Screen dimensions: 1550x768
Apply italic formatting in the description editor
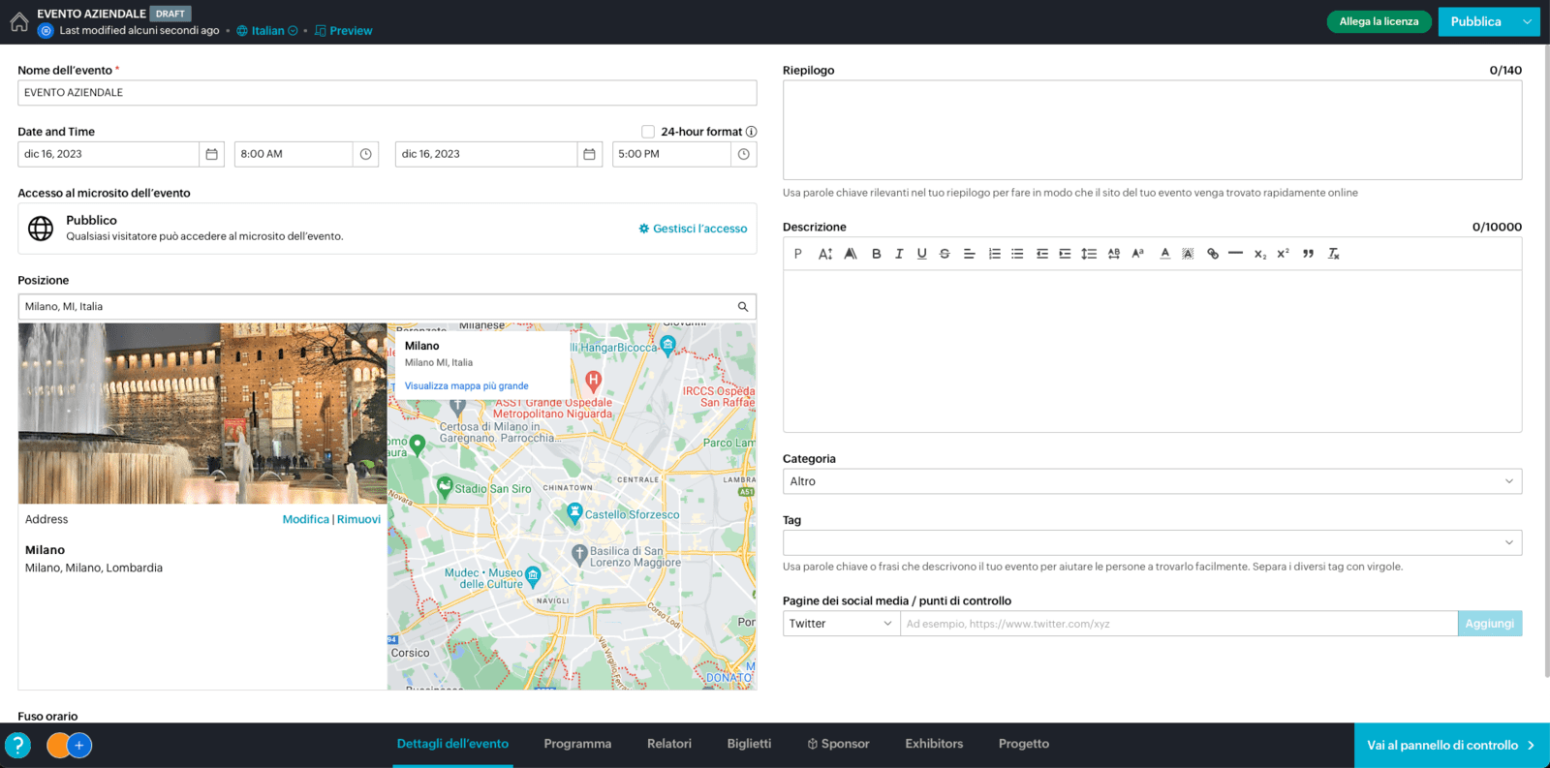(899, 254)
